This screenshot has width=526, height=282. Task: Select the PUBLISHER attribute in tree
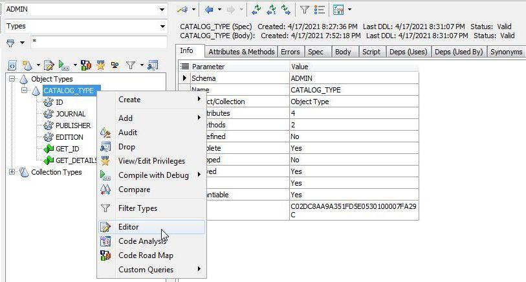point(72,125)
